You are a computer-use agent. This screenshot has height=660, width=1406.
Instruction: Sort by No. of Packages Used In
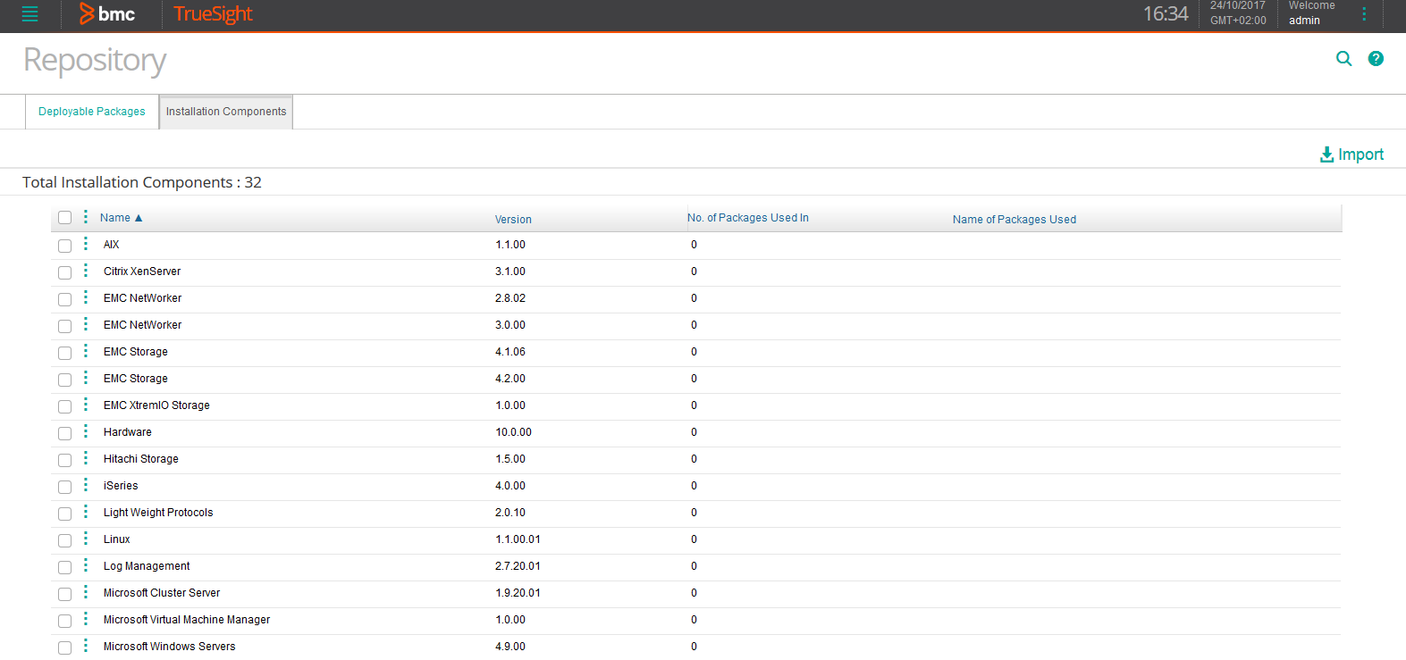(x=747, y=218)
